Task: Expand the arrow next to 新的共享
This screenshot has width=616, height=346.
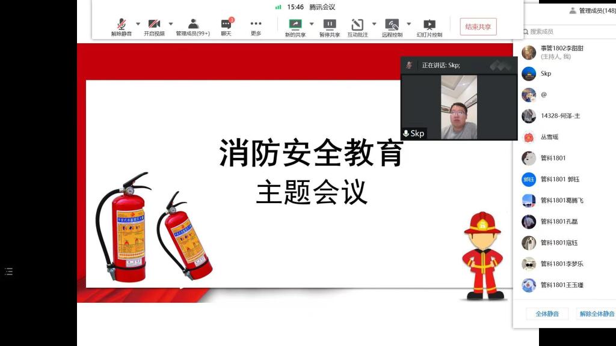Action: coord(312,24)
